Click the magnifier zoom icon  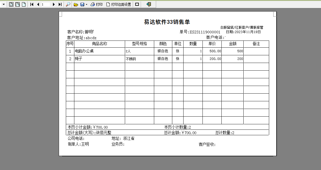pyautogui.click(x=68, y=4)
